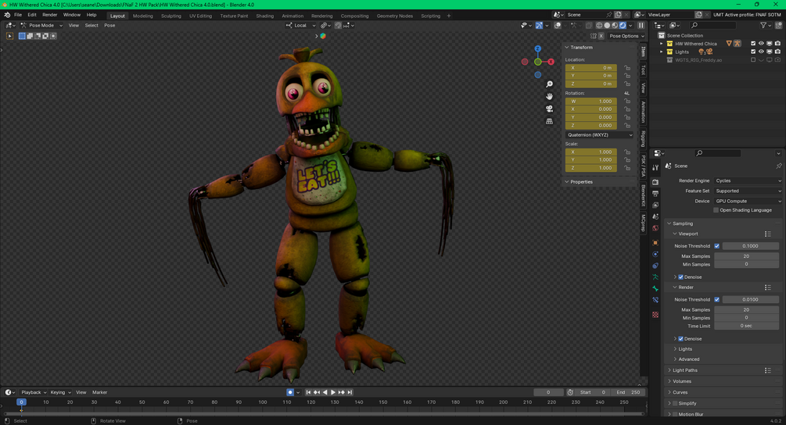The height and width of the screenshot is (425, 786).
Task: Click the play animation button
Action: tap(333, 392)
